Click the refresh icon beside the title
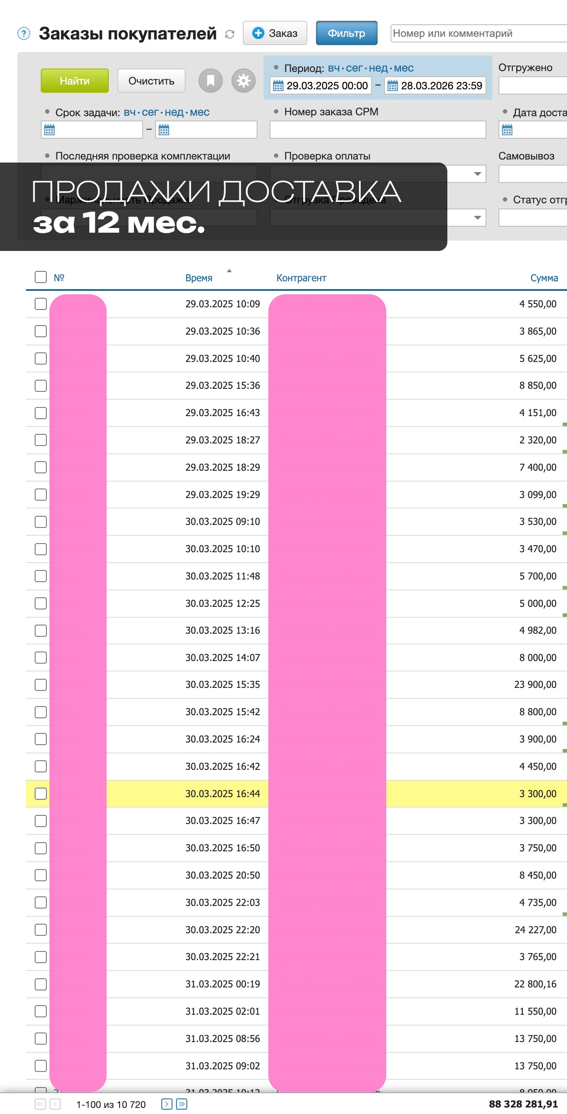The width and height of the screenshot is (567, 1114). point(230,34)
